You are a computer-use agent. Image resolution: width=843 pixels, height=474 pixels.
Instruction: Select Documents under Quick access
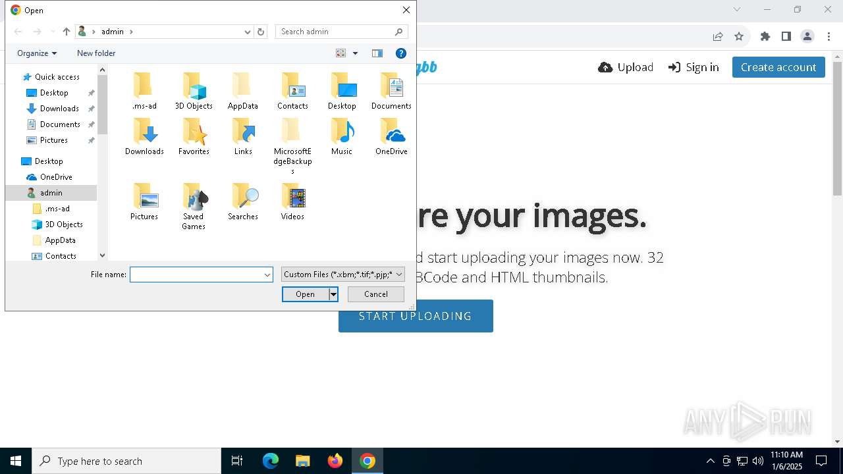(60, 124)
